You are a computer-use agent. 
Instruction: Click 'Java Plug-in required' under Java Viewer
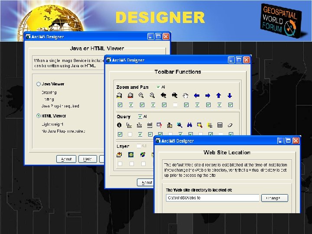[60, 106]
